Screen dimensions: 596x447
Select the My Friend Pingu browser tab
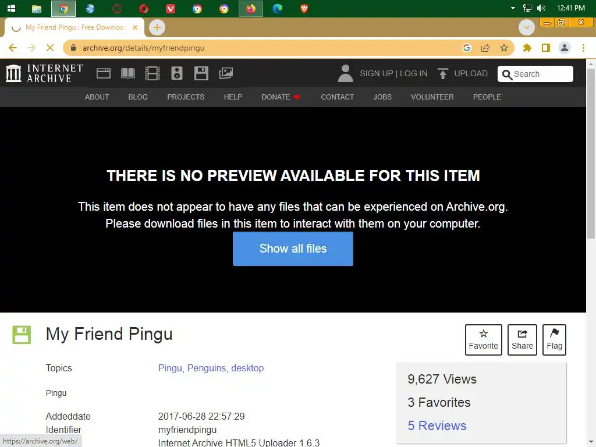[x=74, y=27]
